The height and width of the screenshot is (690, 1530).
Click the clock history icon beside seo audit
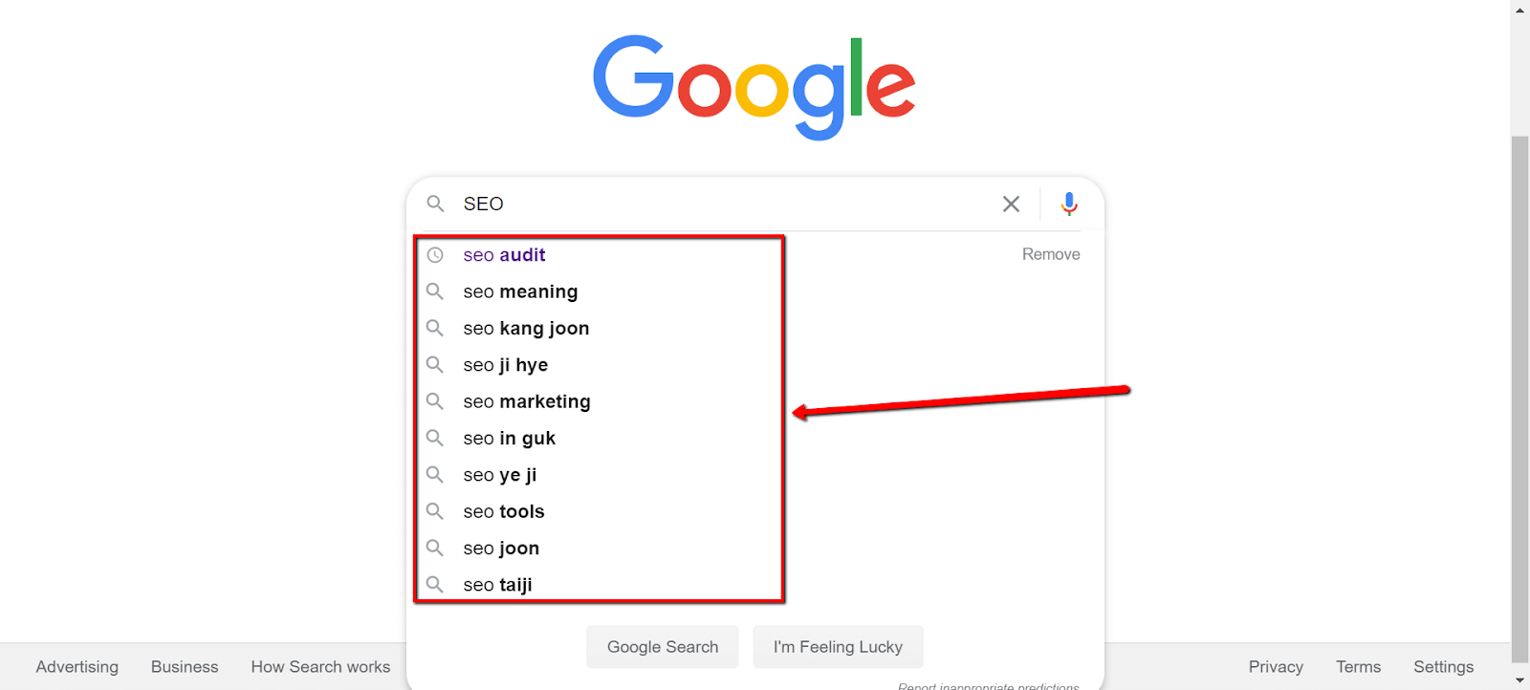435,255
